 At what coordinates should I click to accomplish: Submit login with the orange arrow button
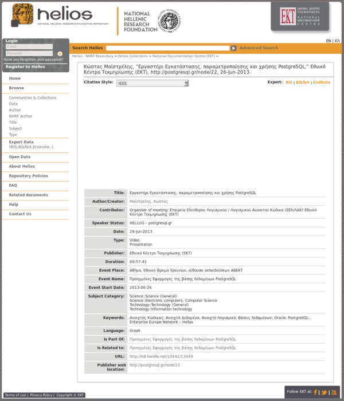pyautogui.click(x=60, y=54)
